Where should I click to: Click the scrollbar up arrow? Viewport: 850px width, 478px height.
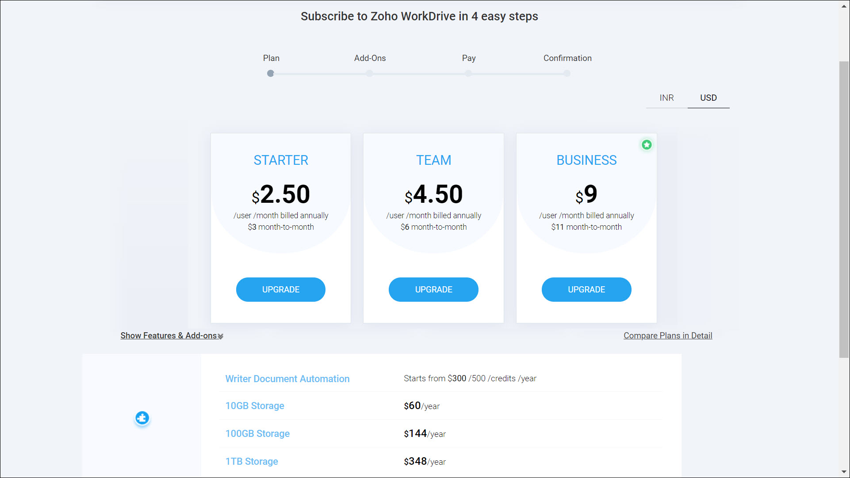pos(844,6)
